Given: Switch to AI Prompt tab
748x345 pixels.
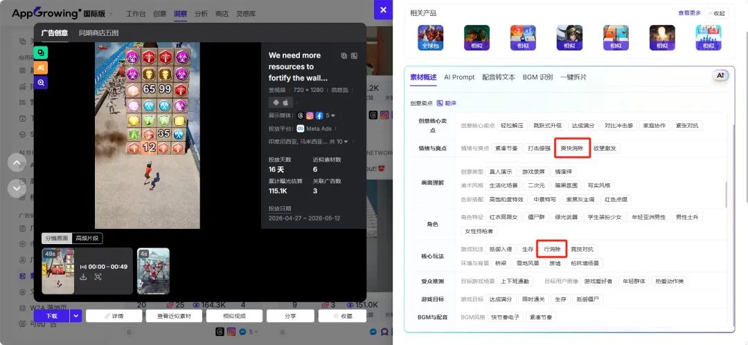Looking at the screenshot, I should tap(459, 77).
